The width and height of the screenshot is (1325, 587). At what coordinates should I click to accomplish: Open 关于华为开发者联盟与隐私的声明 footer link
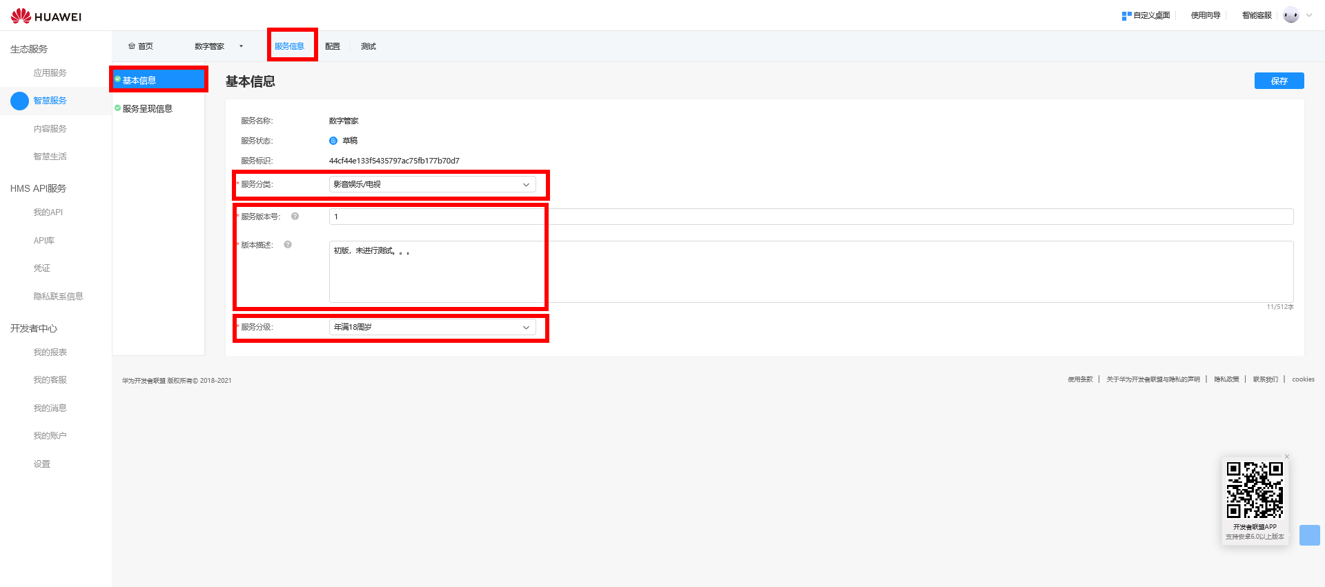[x=1153, y=379]
